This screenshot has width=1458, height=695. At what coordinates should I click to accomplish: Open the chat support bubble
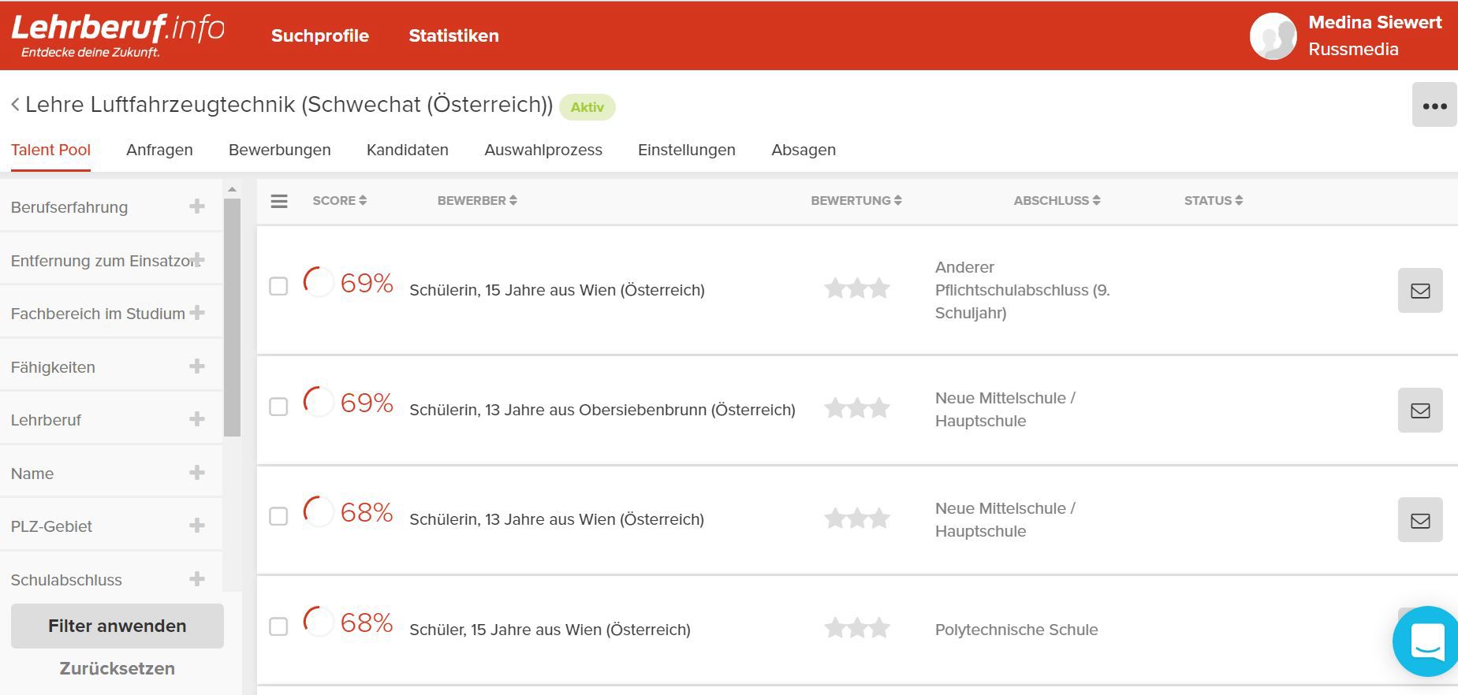1426,641
